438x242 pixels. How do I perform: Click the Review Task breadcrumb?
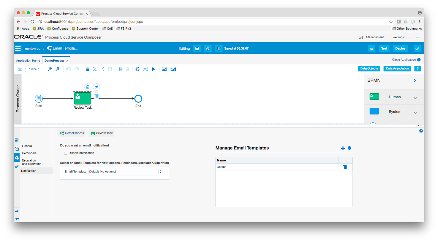[102, 133]
